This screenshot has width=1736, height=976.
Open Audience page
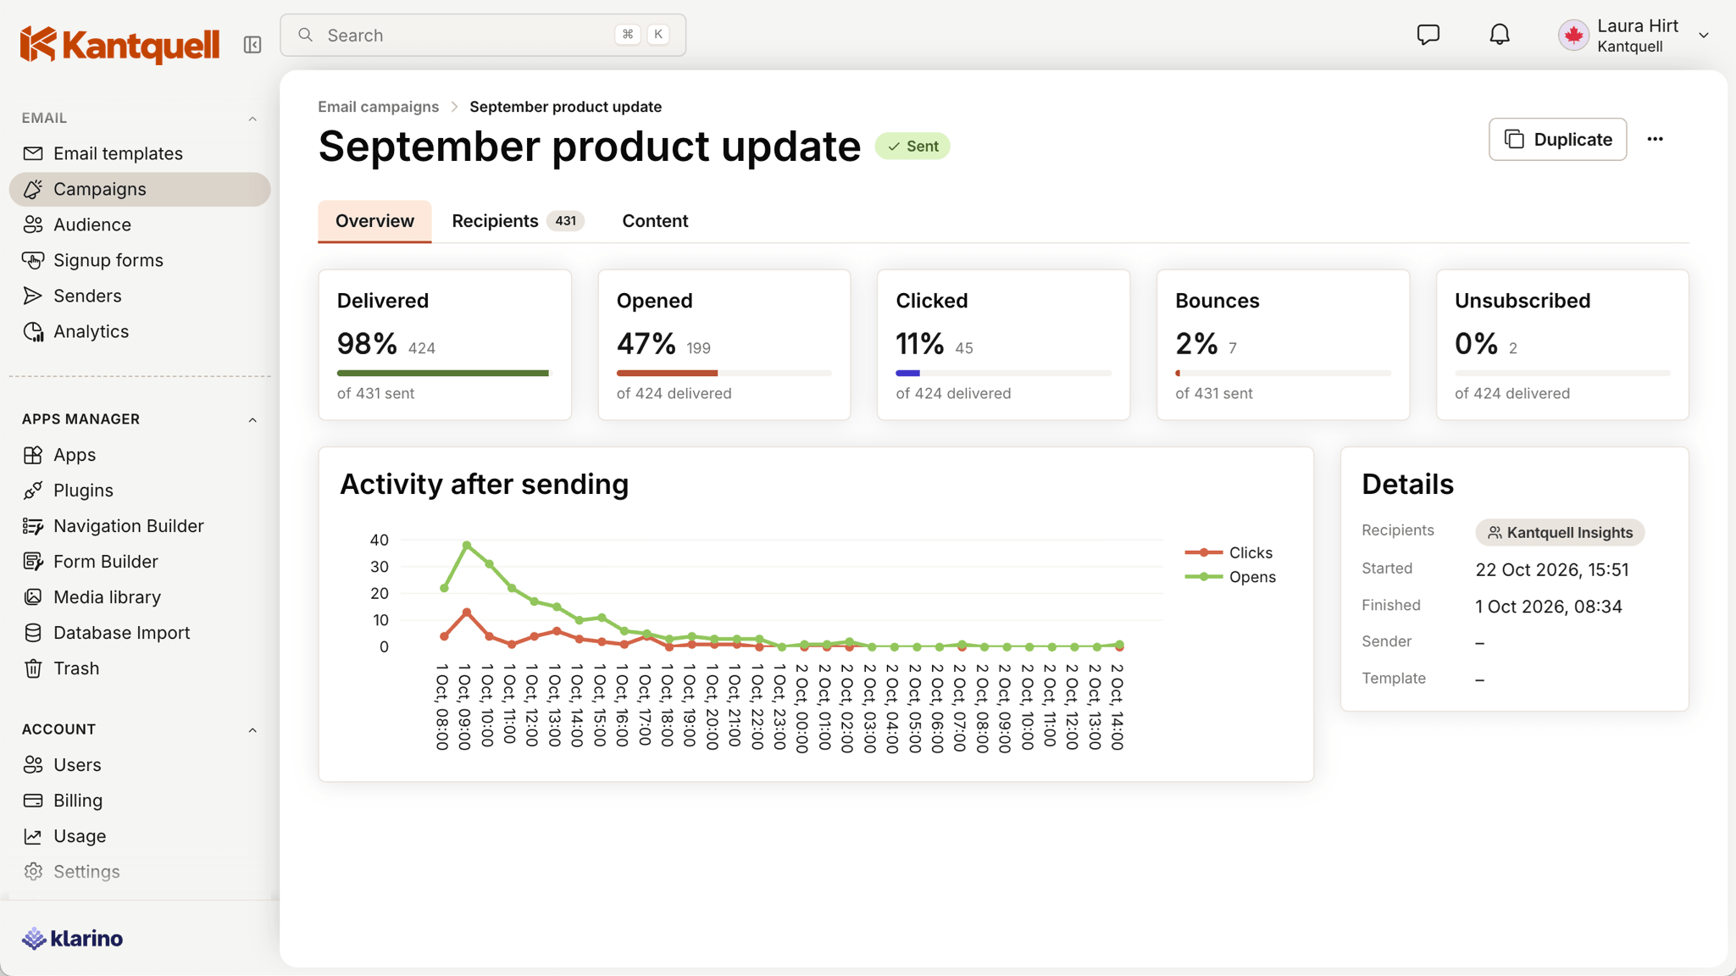140,225
